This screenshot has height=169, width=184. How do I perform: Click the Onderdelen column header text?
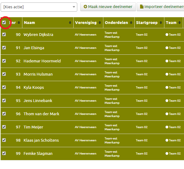pyautogui.click(x=117, y=22)
